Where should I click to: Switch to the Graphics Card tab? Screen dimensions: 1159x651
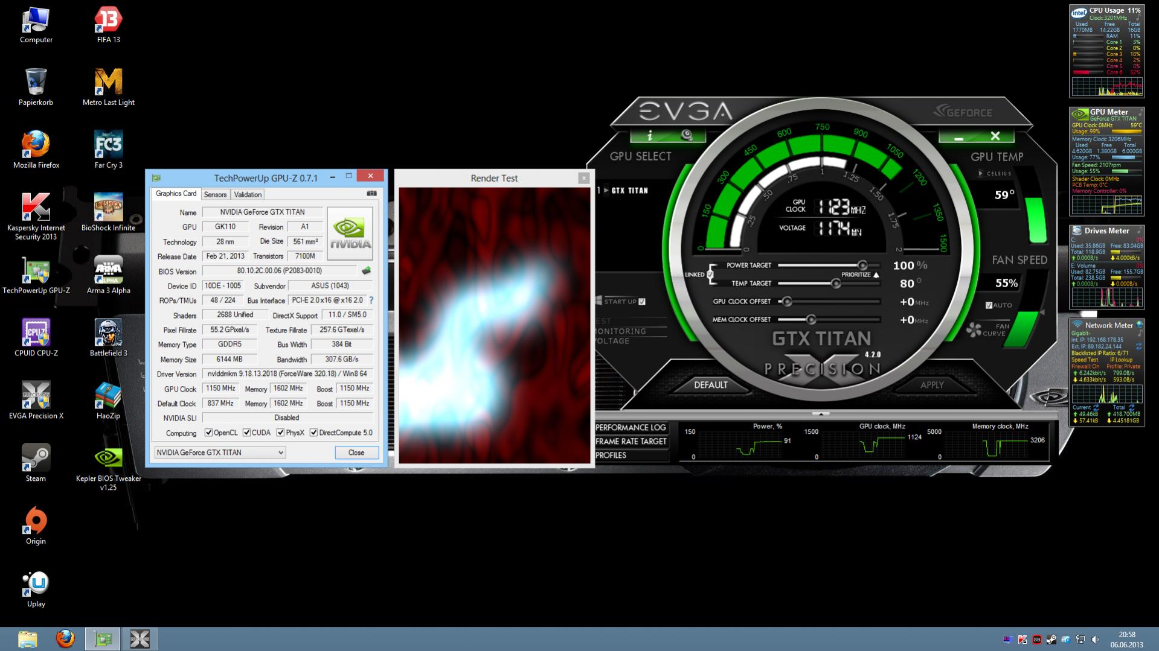pos(176,194)
